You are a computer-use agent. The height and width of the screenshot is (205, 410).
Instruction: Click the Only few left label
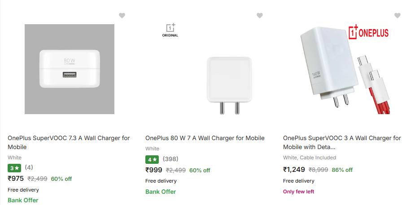[299, 192]
